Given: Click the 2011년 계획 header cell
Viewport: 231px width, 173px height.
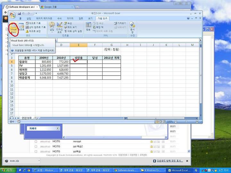Looking at the screenshot, I should coord(112,58).
